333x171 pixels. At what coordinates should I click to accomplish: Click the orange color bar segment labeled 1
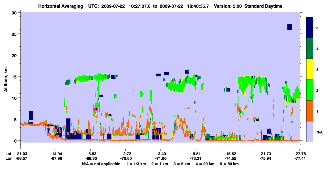tap(310, 111)
